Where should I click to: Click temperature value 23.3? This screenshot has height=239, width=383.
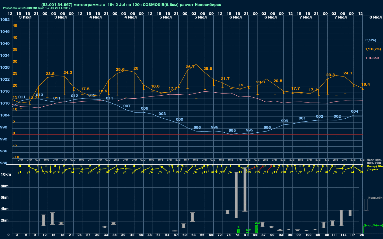click(x=330, y=75)
